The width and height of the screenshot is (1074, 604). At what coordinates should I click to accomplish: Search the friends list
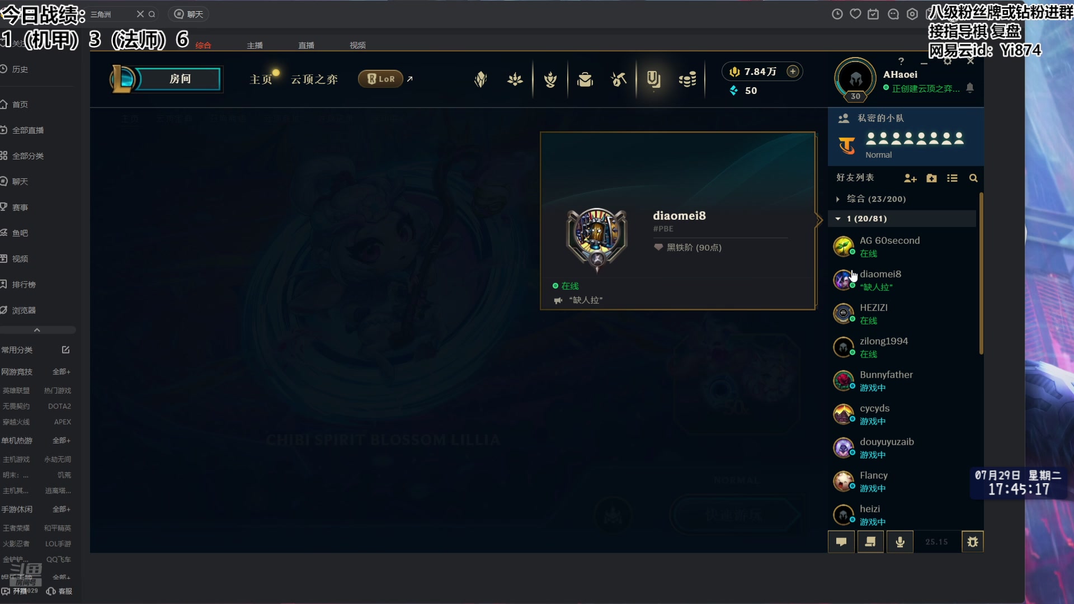pyautogui.click(x=973, y=178)
